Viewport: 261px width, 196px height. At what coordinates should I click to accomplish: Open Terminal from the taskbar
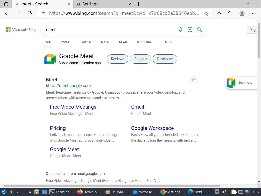[x=61, y=192]
